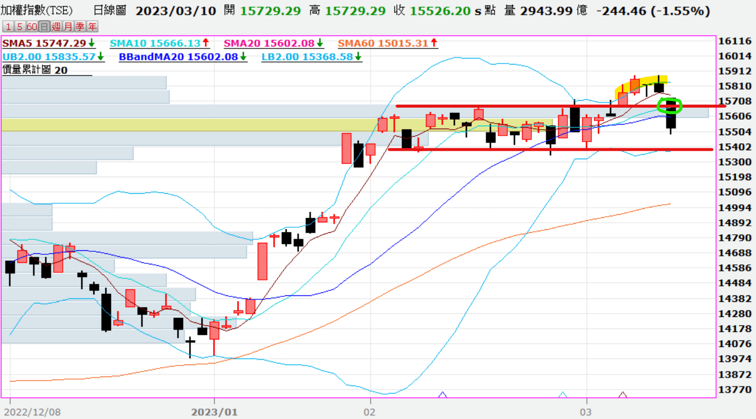756x419 pixels.
Task: Click the red up arrow next to SMA10 value
Action: click(205, 44)
